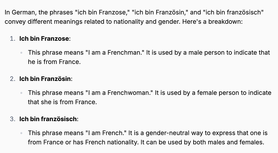Click the word "nationality" in the intro paragraph

128,22
